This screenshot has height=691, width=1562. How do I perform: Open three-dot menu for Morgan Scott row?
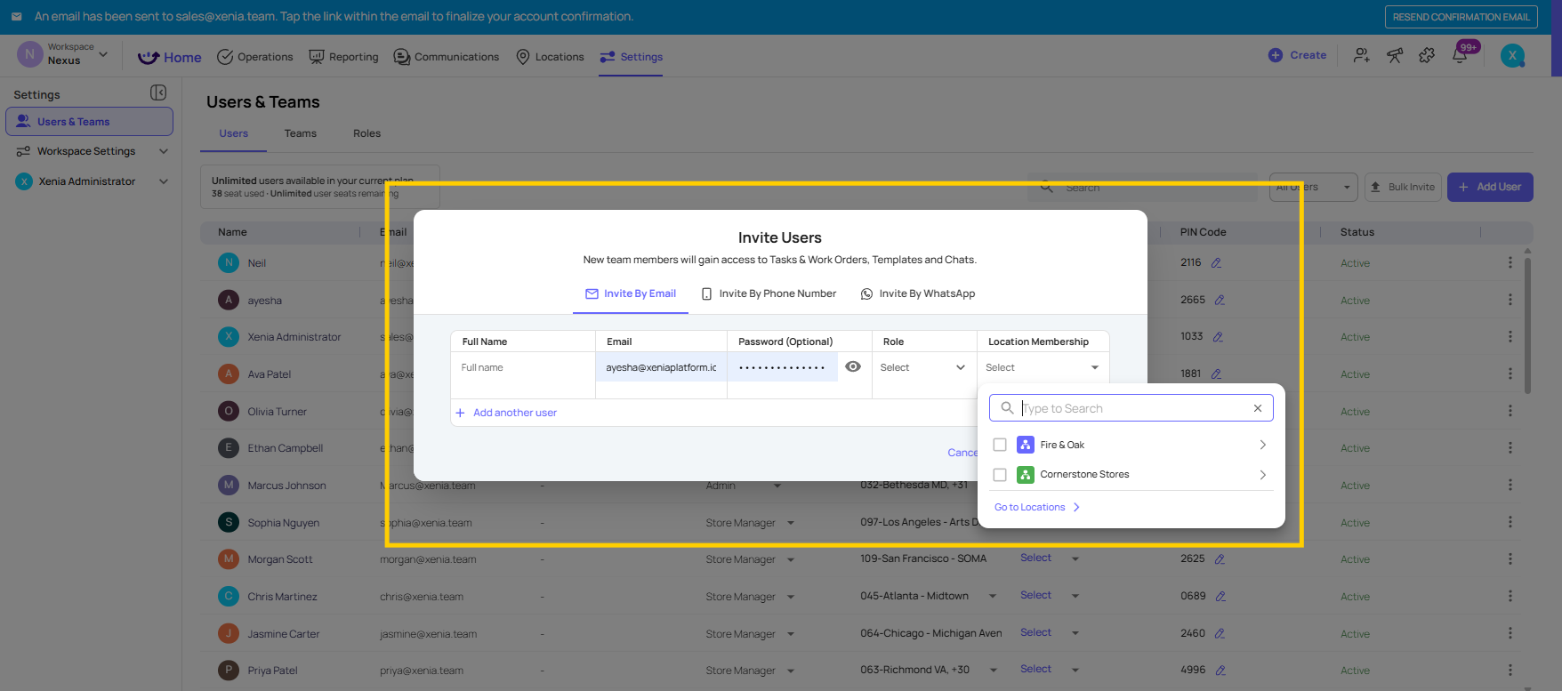[1510, 559]
